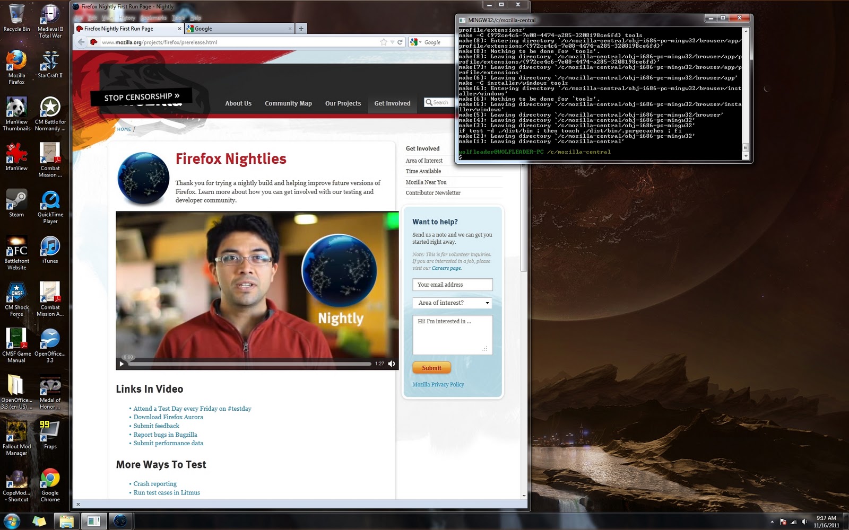This screenshot has width=849, height=530.
Task: Open the Submit feedback link
Action: 157,426
